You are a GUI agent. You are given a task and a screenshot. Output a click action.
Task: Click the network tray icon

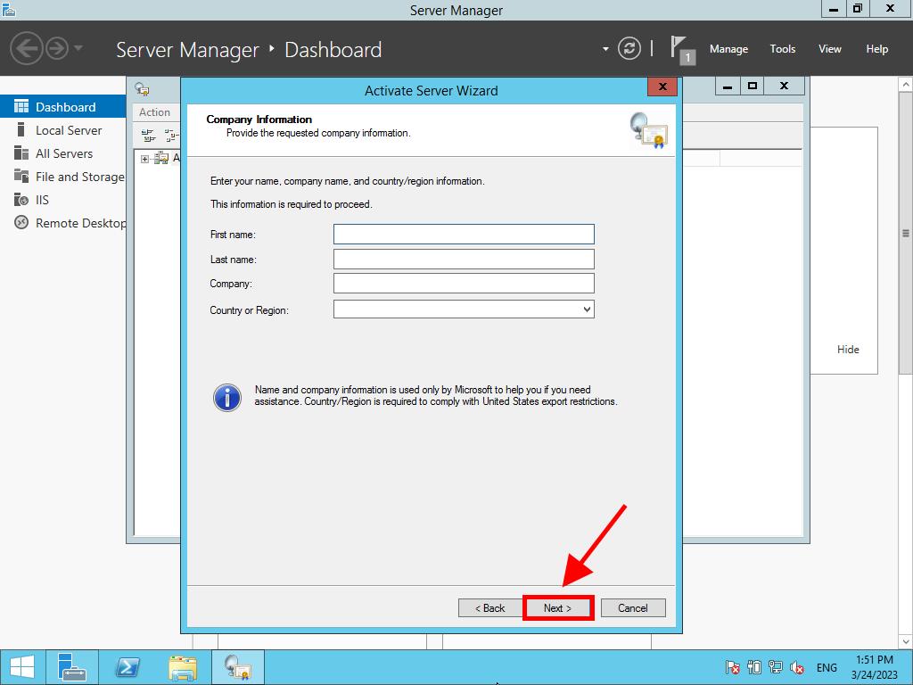[x=775, y=667]
